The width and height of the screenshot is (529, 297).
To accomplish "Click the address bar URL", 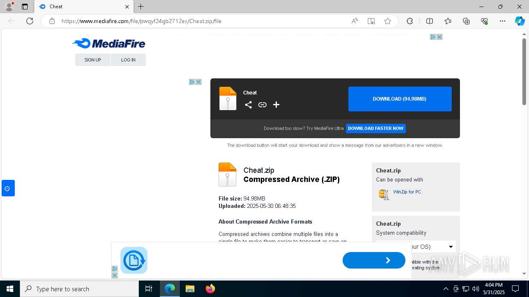I will [141, 21].
